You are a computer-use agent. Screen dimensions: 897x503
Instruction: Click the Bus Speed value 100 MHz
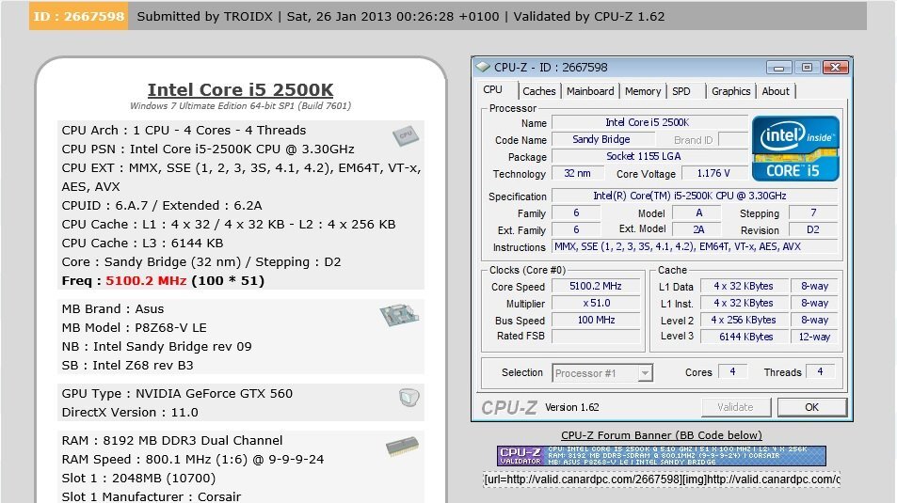tap(596, 320)
